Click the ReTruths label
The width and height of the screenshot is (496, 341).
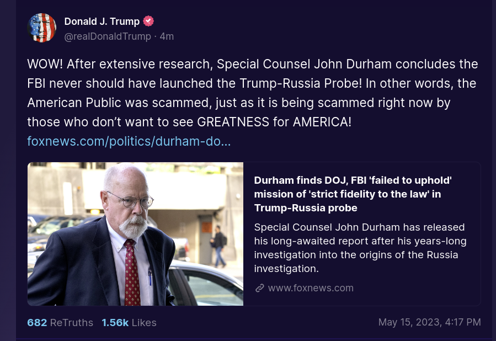pyautogui.click(x=72, y=323)
